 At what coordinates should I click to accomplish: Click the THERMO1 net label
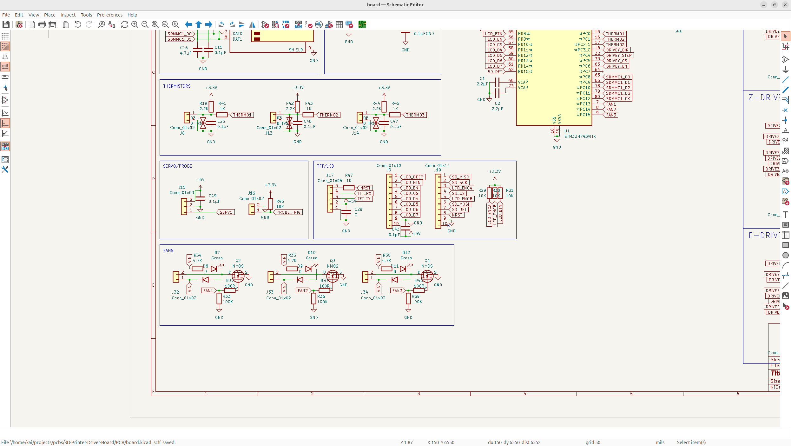[x=242, y=115]
